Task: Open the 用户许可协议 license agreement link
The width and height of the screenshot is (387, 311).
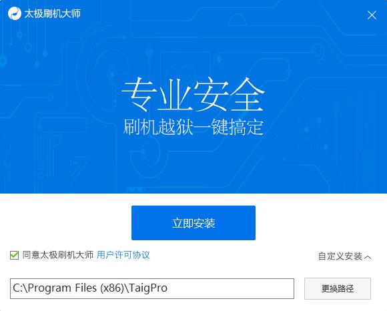Action: click(x=123, y=255)
